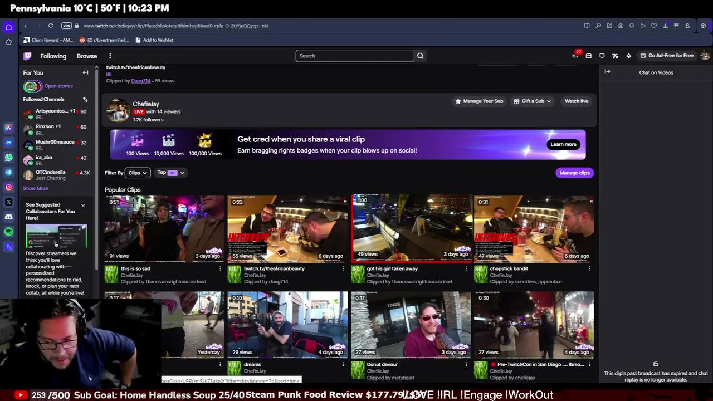The image size is (713, 401).
Task: Play 'dreams' clip thumbnail
Action: coord(287,324)
